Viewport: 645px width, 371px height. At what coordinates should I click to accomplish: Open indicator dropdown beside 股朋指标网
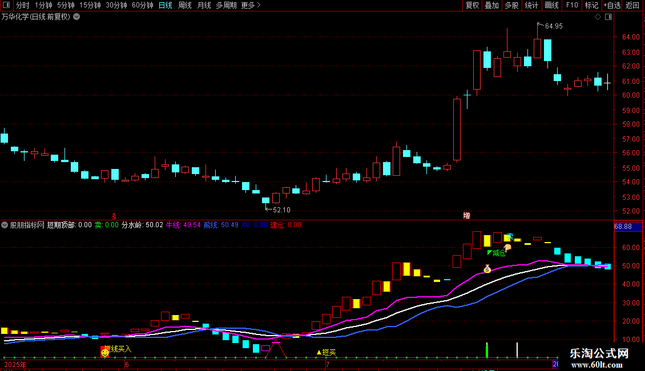(x=5, y=225)
